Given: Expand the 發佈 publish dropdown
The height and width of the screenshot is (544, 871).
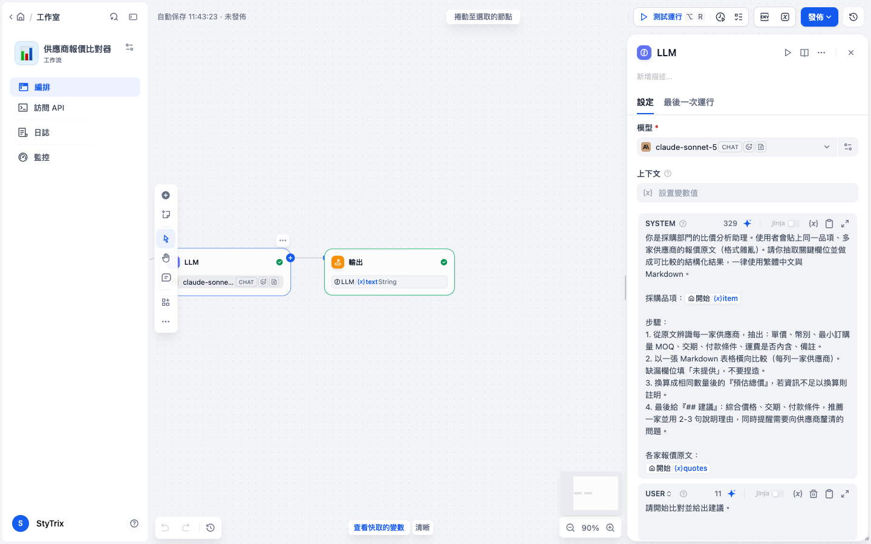Looking at the screenshot, I should click(x=820, y=17).
